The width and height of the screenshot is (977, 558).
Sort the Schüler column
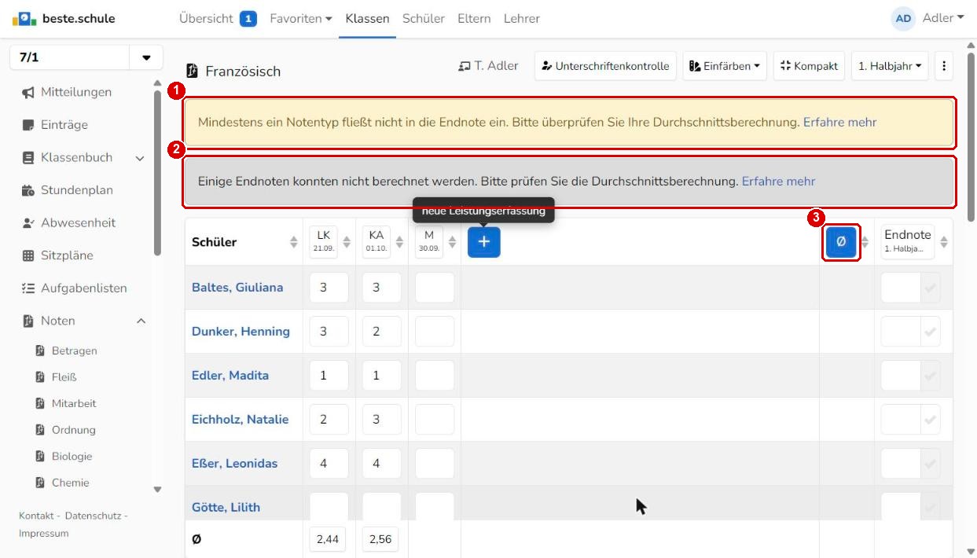coord(294,242)
